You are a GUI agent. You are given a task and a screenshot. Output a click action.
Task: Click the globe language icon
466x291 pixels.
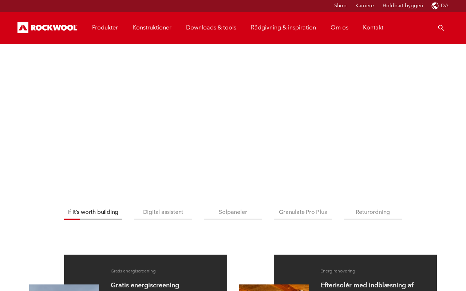pos(435,6)
